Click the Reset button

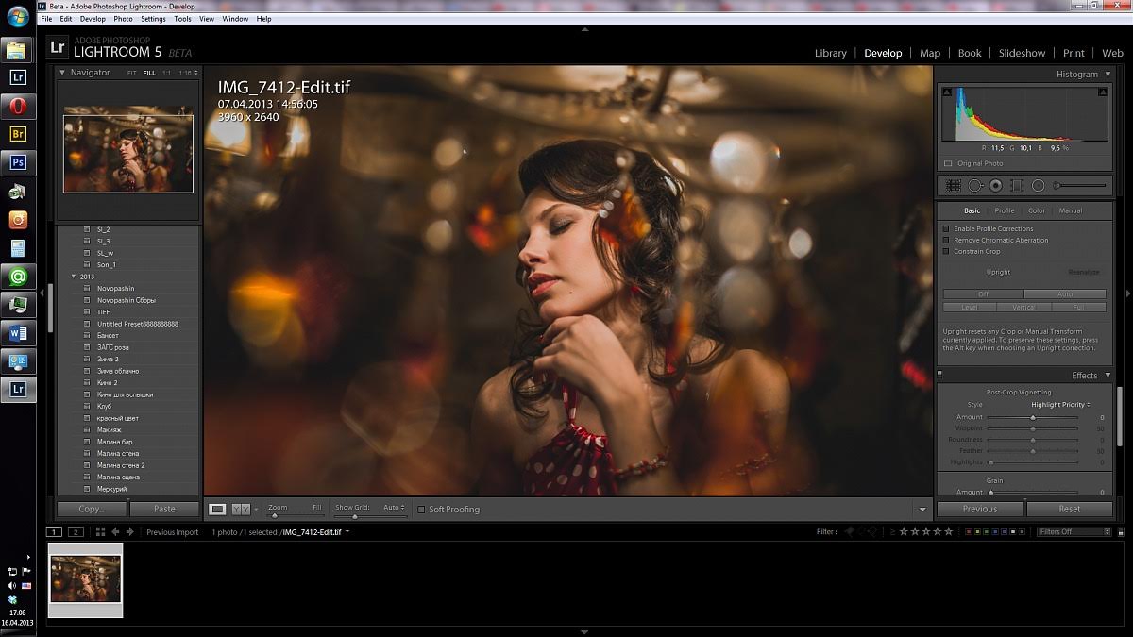point(1069,509)
